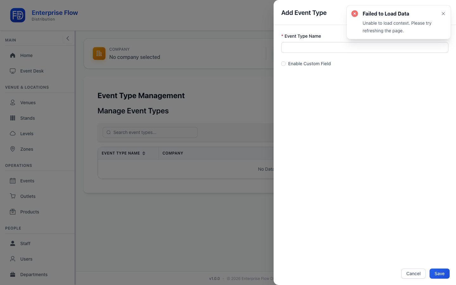Cancel adding the event type
Screen dimensions: 456x285
point(414,274)
